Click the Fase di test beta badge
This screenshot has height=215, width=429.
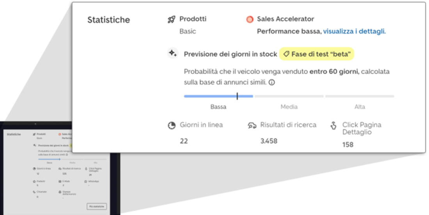click(317, 54)
